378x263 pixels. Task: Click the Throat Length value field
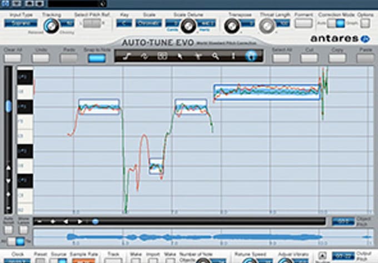(282, 23)
